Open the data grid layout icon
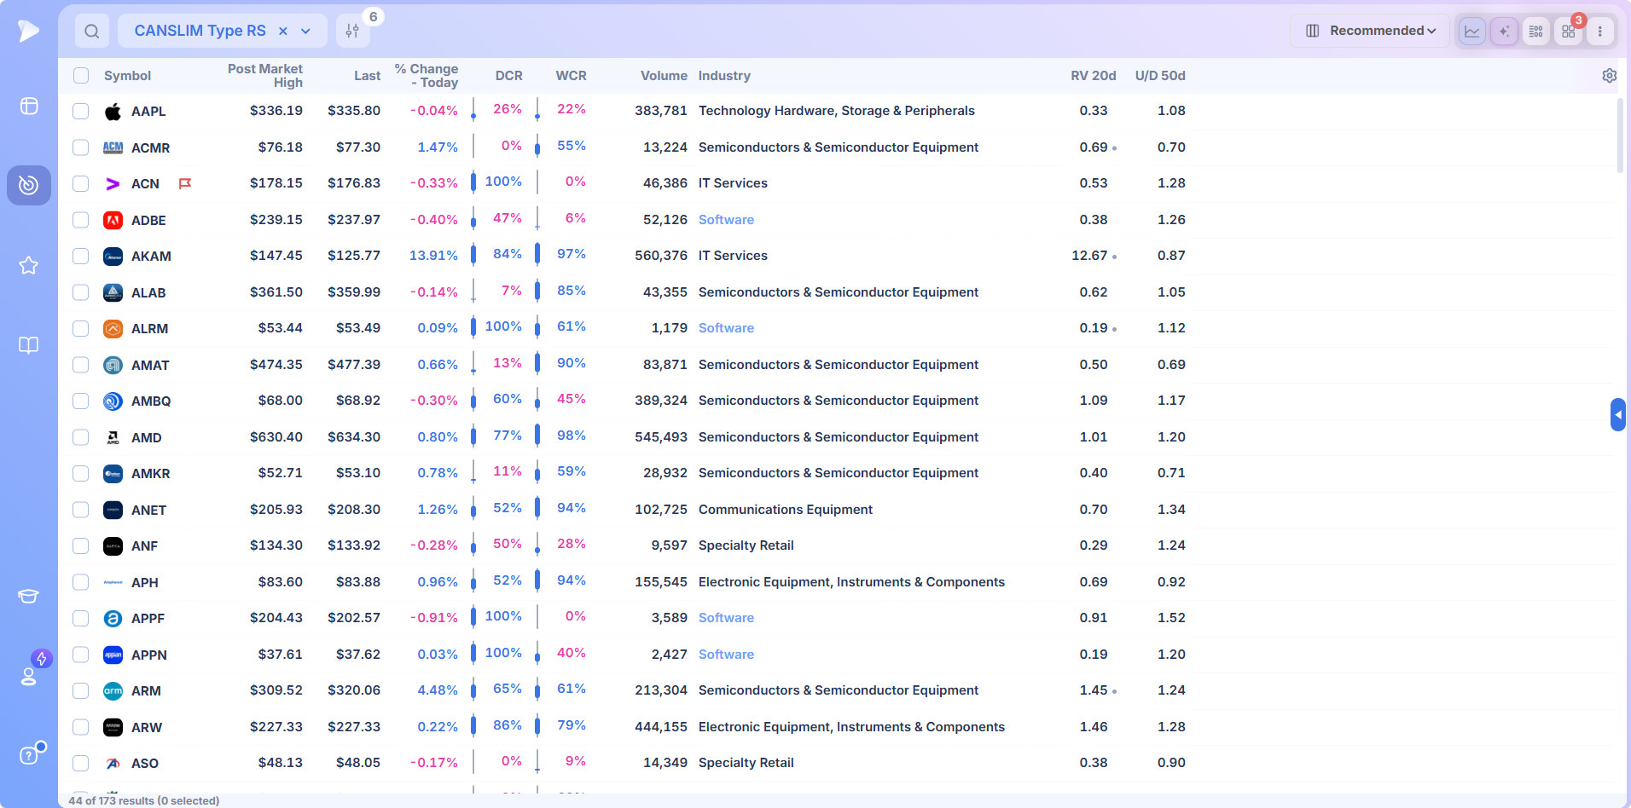 tap(1536, 31)
